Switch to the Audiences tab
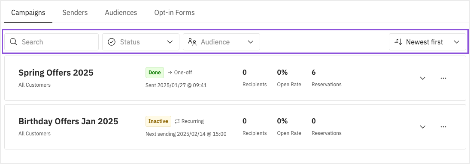The image size is (470, 164). (121, 12)
